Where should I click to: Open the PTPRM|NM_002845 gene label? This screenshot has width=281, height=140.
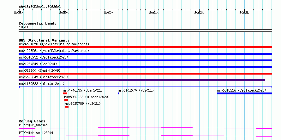(33, 125)
